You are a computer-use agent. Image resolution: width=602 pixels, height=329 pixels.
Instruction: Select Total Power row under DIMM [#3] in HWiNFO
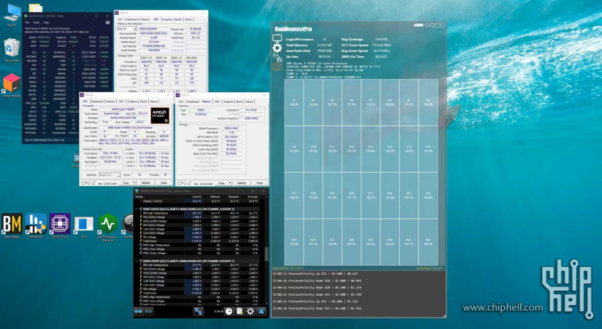click(x=198, y=293)
